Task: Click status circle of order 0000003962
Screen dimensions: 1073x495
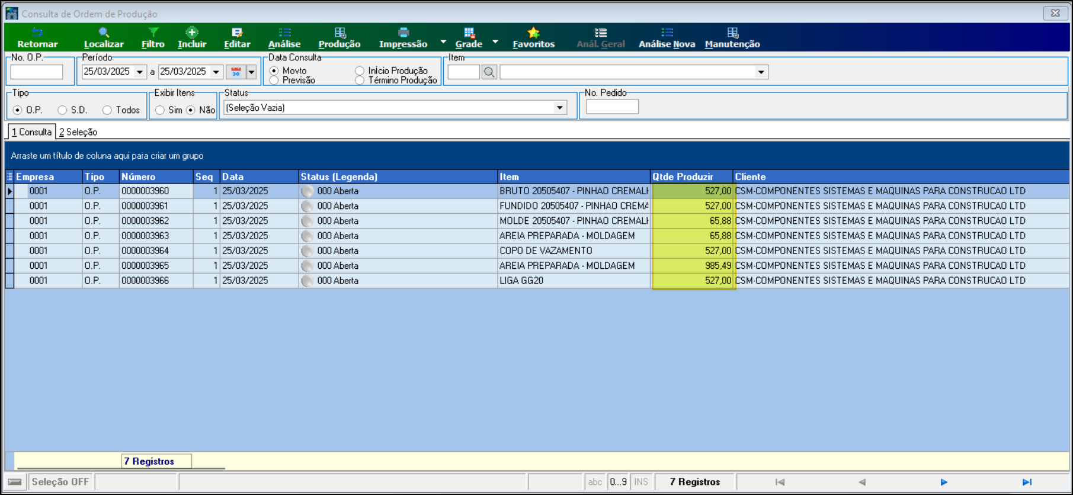Action: [307, 221]
